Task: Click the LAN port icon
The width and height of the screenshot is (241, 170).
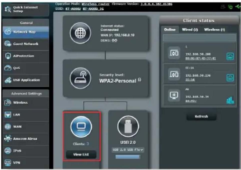Action: 8,115
